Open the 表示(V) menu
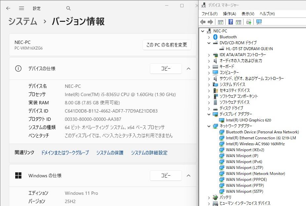Image resolution: width=306 pixels, height=206 pixels. 248,14
